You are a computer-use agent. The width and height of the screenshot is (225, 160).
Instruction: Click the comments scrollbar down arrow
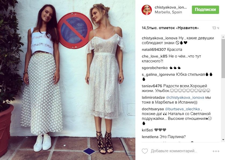point(223,140)
